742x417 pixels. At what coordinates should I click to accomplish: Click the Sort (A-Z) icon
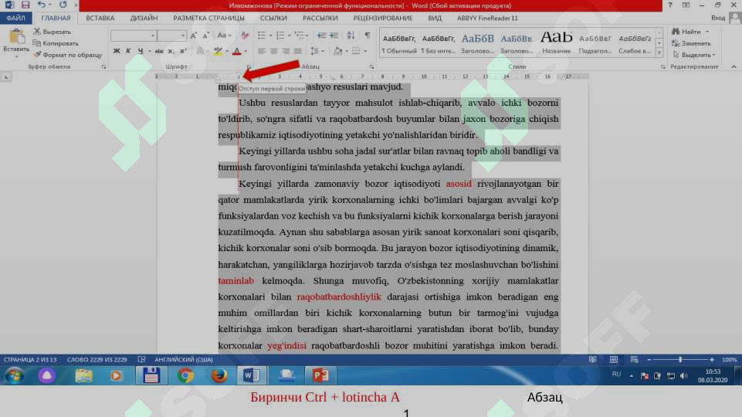tap(351, 36)
